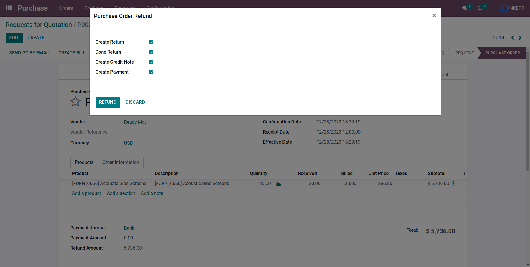Disable the Create Credit Note checkbox
The height and width of the screenshot is (267, 530).
click(x=151, y=62)
